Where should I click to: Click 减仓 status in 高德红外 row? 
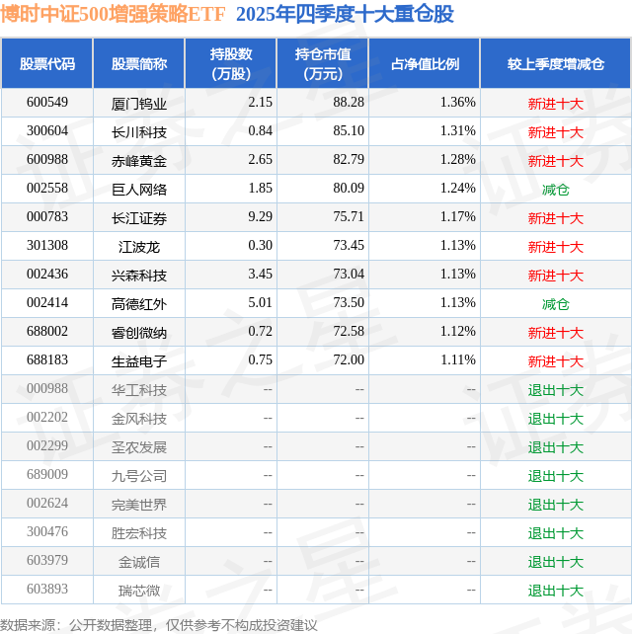pos(556,305)
